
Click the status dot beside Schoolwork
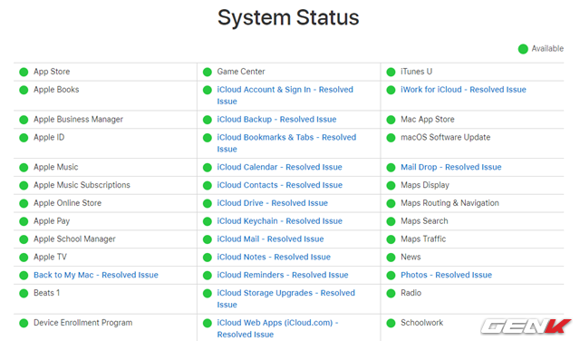tap(391, 323)
